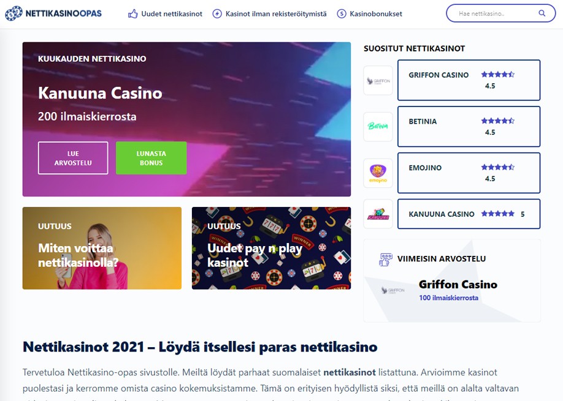Click the review icon next to Viimeisin arvostelu
Screen dimensions: 563x401
click(386, 260)
